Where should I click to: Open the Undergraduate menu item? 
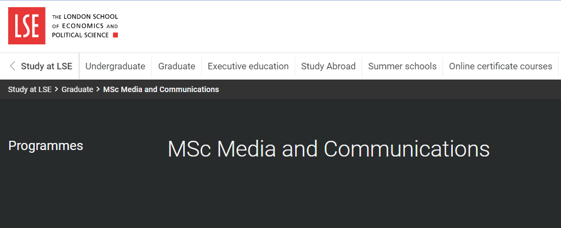(115, 66)
